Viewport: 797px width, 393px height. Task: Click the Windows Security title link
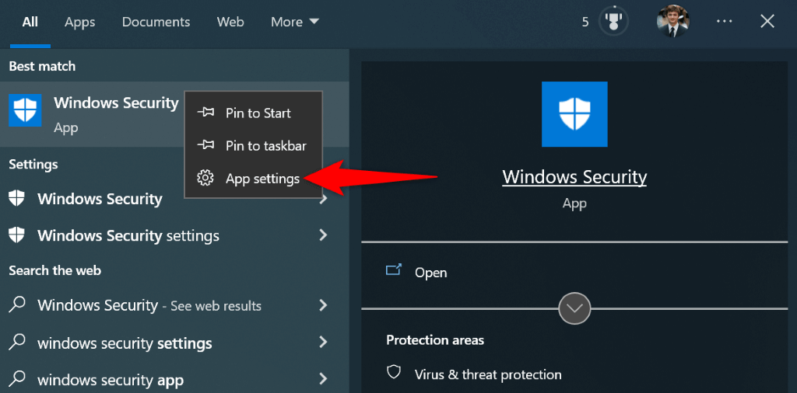574,177
